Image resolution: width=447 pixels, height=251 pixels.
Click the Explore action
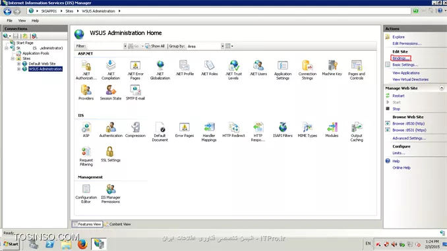(398, 37)
